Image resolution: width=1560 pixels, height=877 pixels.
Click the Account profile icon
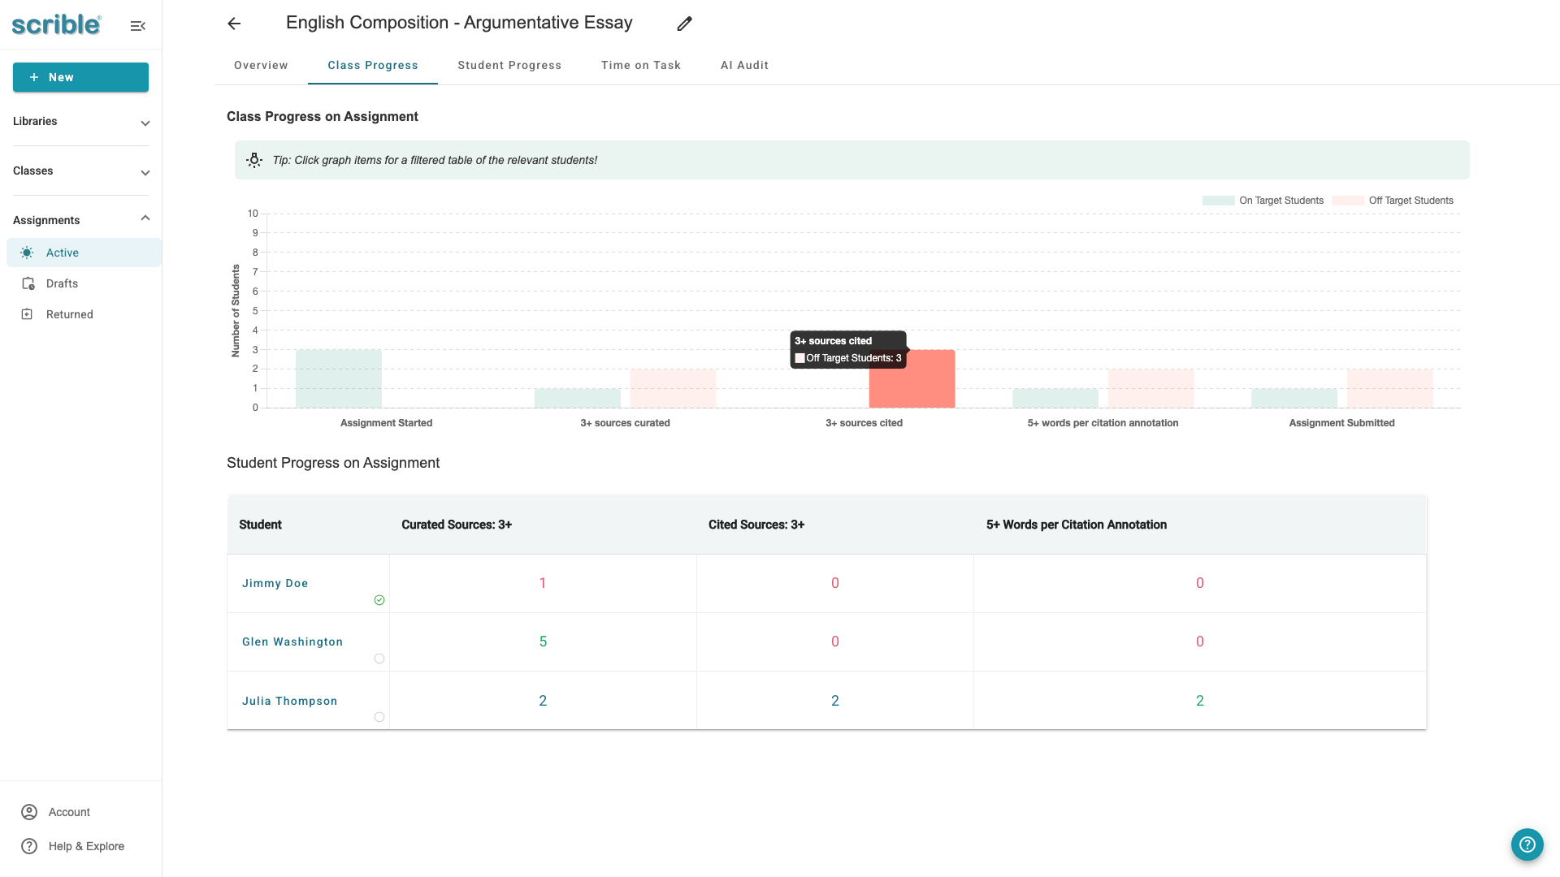(x=29, y=812)
